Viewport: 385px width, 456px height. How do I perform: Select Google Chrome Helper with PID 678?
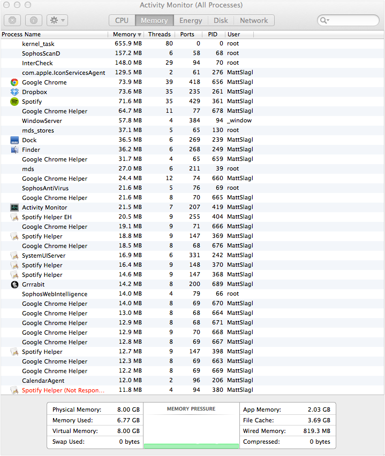192,111
